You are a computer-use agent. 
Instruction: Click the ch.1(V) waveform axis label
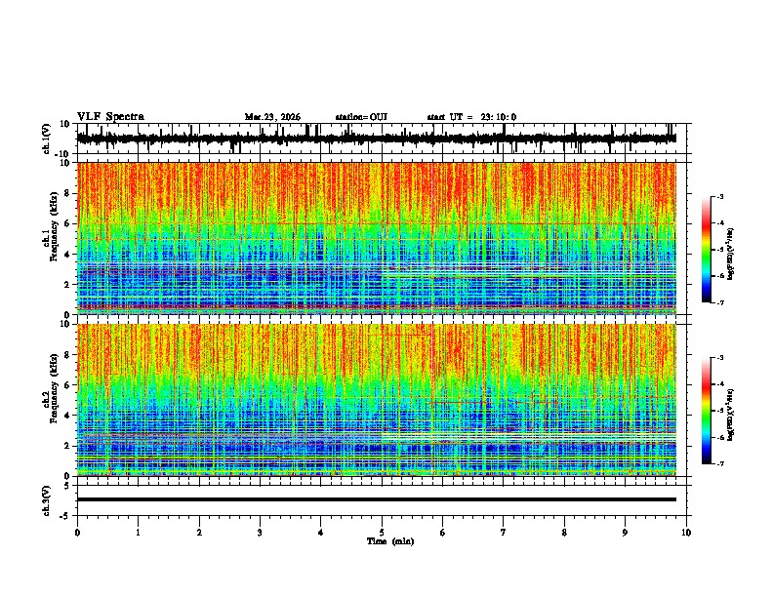pyautogui.click(x=47, y=139)
